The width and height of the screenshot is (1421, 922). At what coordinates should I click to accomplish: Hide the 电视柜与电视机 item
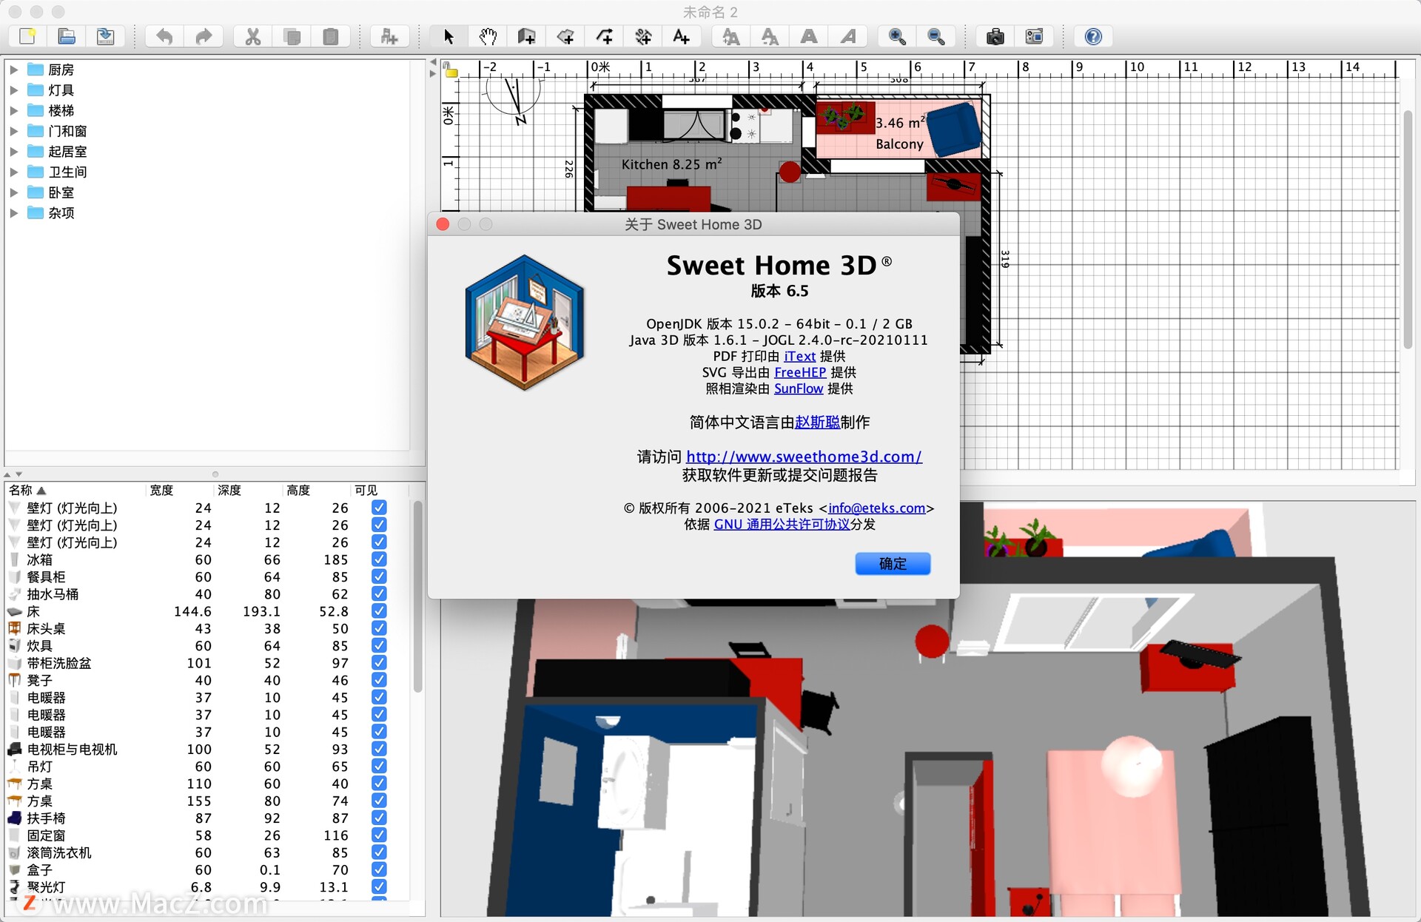[x=379, y=749]
